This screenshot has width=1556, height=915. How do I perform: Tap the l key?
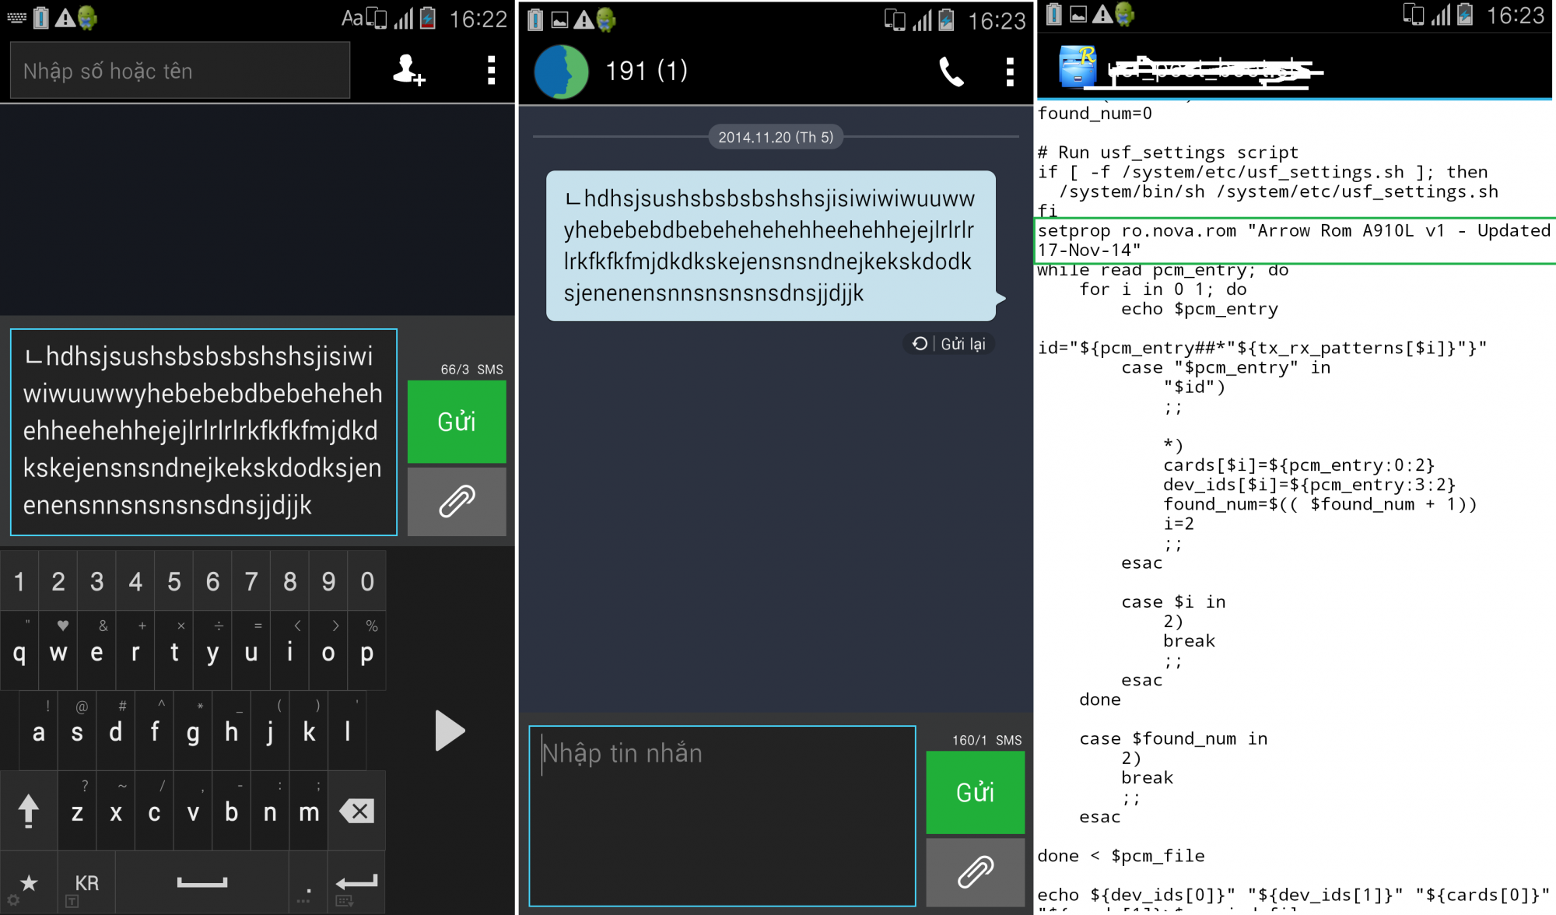(x=348, y=731)
